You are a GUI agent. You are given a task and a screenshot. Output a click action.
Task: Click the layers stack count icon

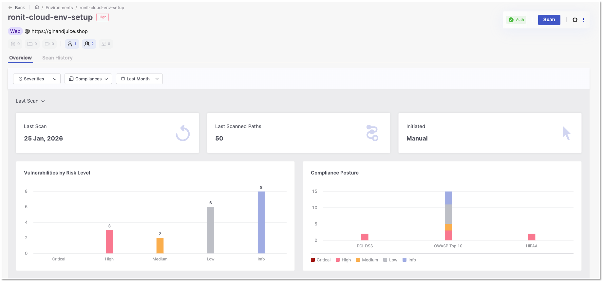pos(15,44)
